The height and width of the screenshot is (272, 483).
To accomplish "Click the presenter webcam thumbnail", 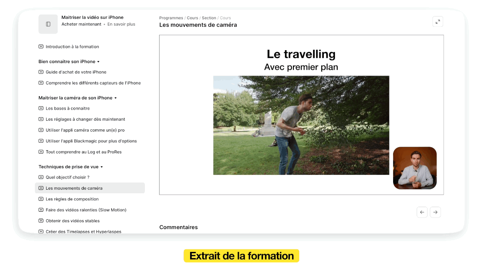I will click(415, 168).
